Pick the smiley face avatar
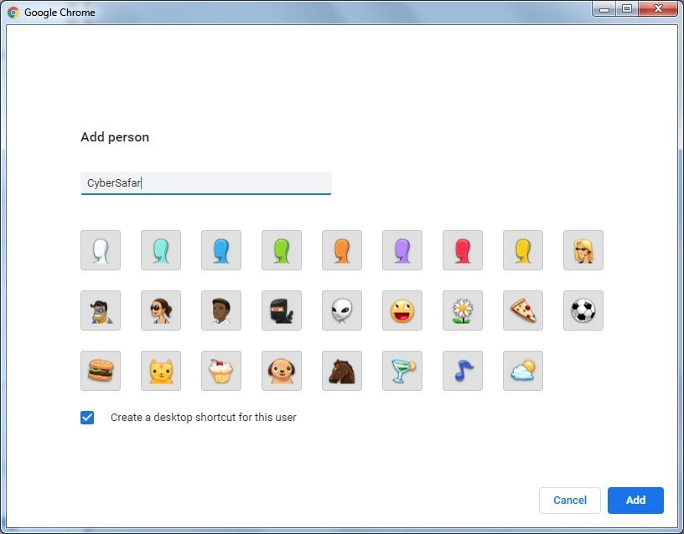This screenshot has height=534, width=684. coord(402,311)
